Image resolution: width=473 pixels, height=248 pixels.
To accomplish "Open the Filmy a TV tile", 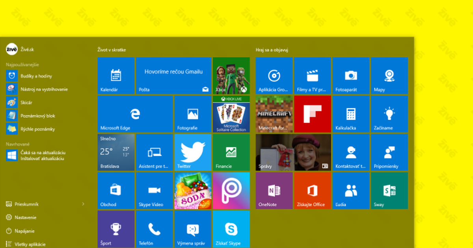I will coord(312,76).
